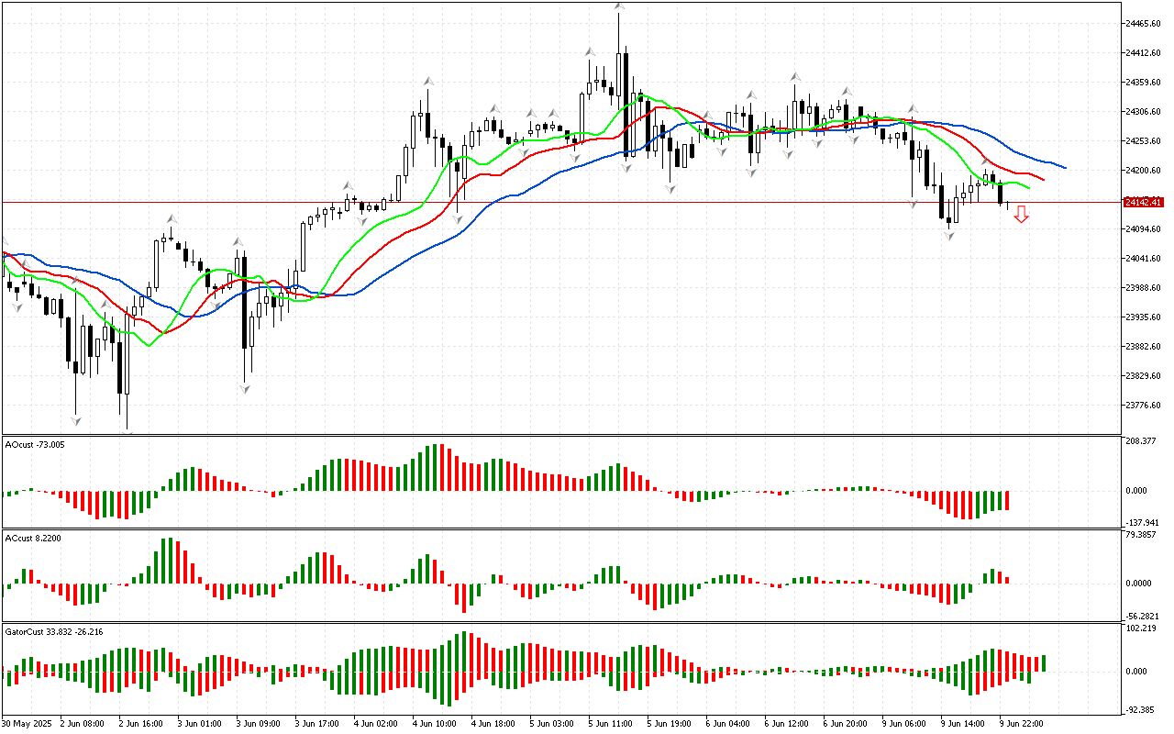Viewport: 1174px width, 734px height.
Task: Click the -92.385 value on GatorCust scale
Action: tap(1142, 709)
